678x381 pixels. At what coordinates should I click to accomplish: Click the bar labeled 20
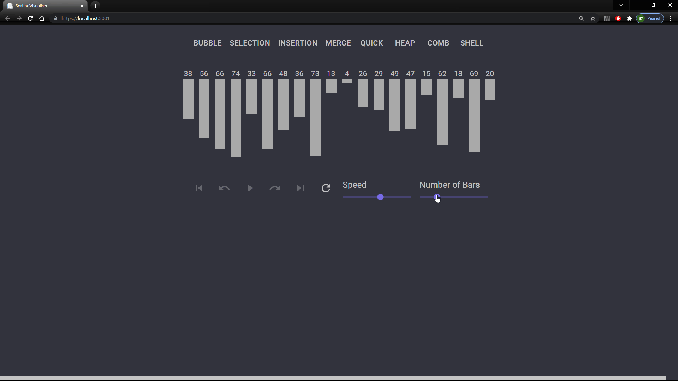coord(490,90)
